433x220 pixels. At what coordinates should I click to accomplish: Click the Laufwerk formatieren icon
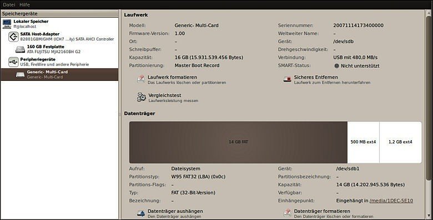click(141, 79)
